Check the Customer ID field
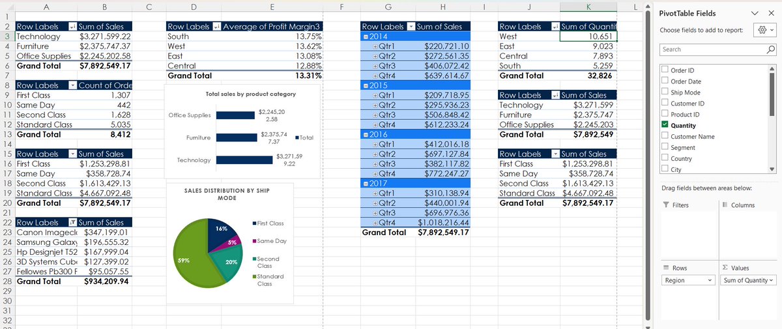Image resolution: width=782 pixels, height=329 pixels. (665, 104)
